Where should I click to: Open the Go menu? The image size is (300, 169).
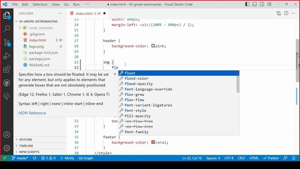click(66, 4)
